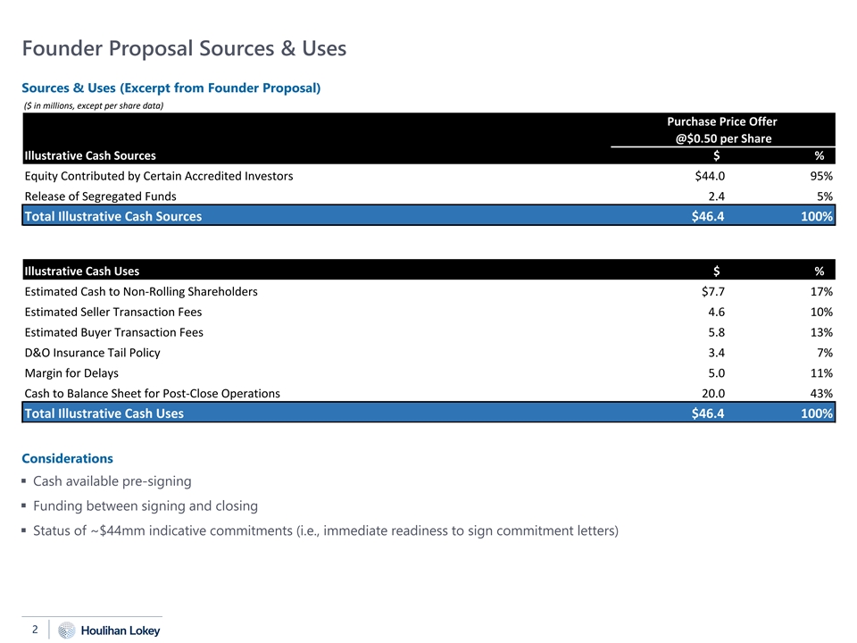Click the $44.0 equity contribution value

click(710, 176)
